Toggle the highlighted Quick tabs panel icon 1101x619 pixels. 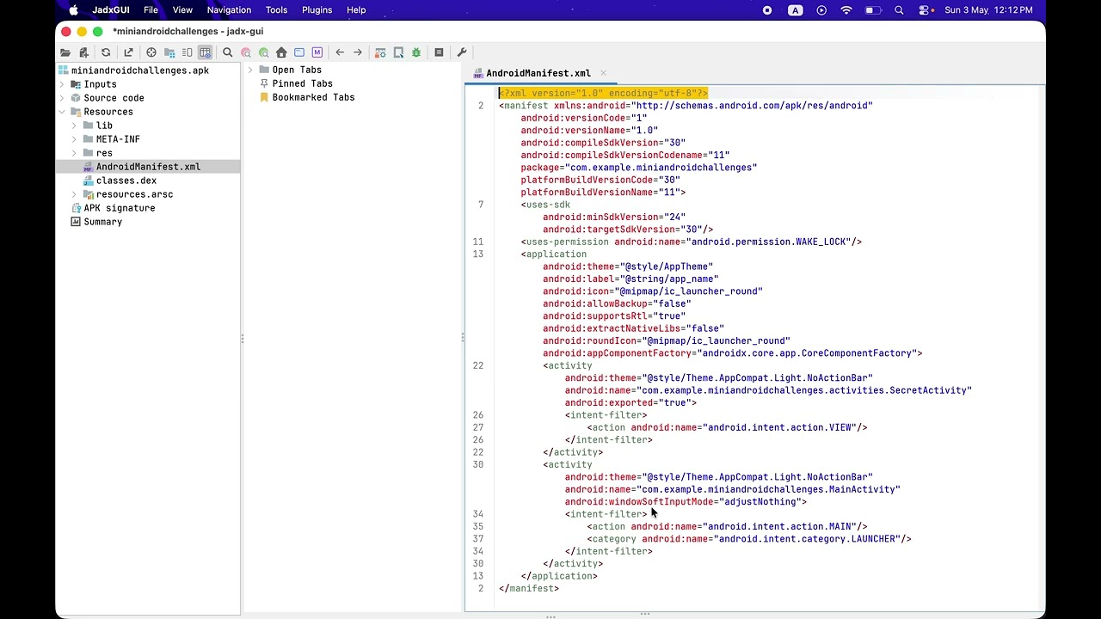[x=205, y=52]
